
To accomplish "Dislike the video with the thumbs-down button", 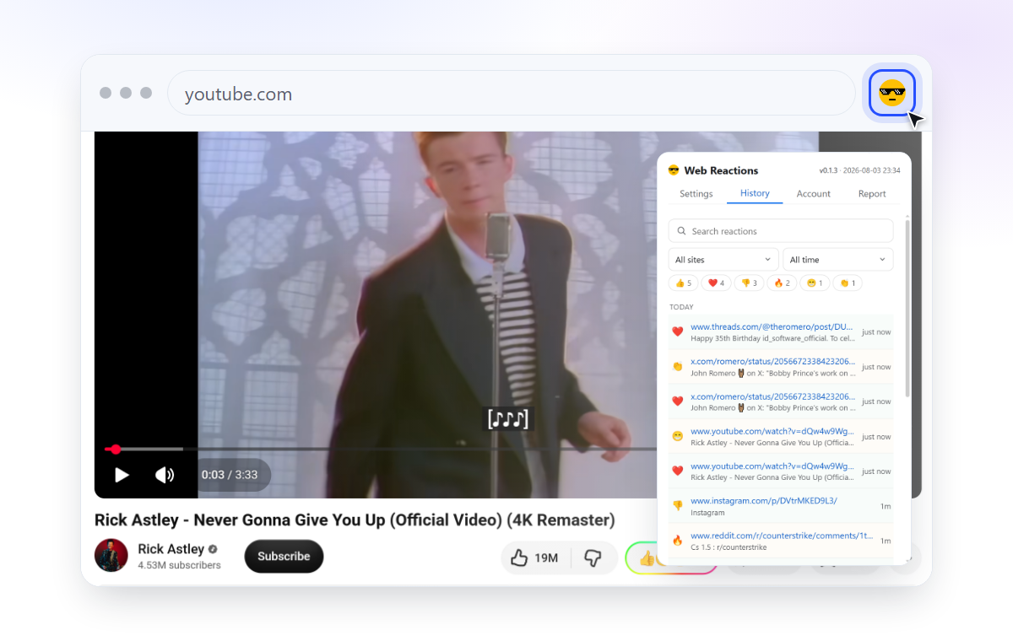I will (x=593, y=558).
